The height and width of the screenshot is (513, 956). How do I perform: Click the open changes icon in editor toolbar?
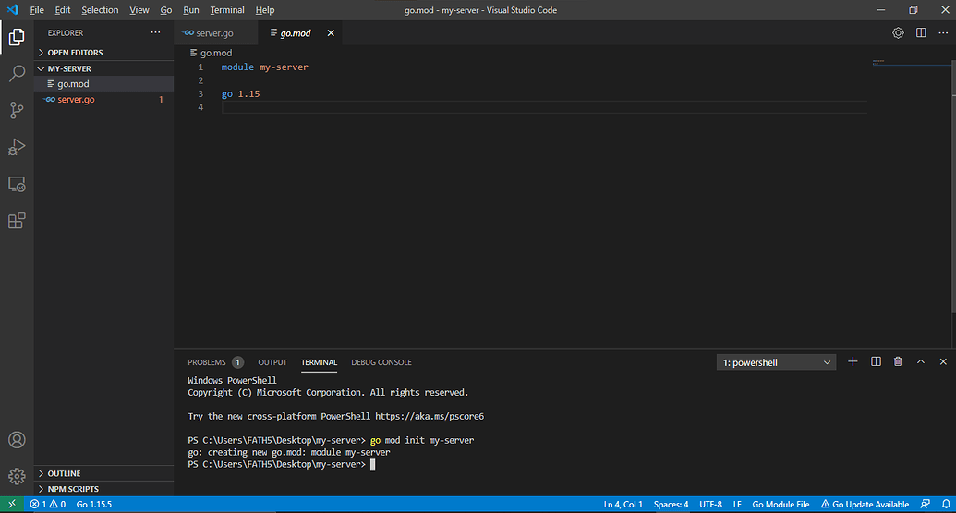pos(898,33)
